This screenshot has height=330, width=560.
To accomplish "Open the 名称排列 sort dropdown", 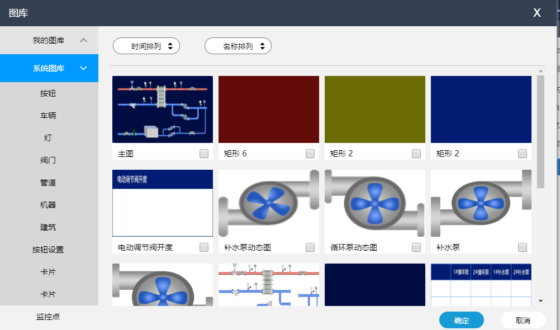I will point(238,46).
